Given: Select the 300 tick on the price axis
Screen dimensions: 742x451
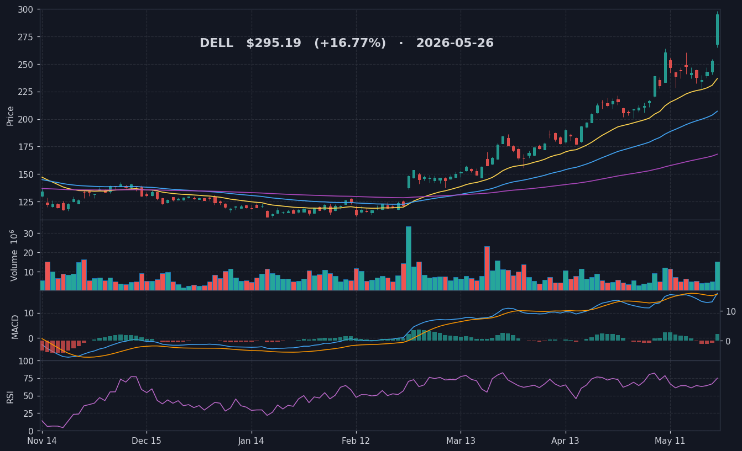Looking at the screenshot, I should point(25,9).
